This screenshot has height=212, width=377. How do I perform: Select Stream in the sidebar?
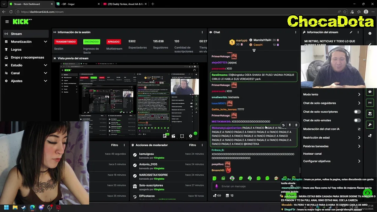coord(26,34)
